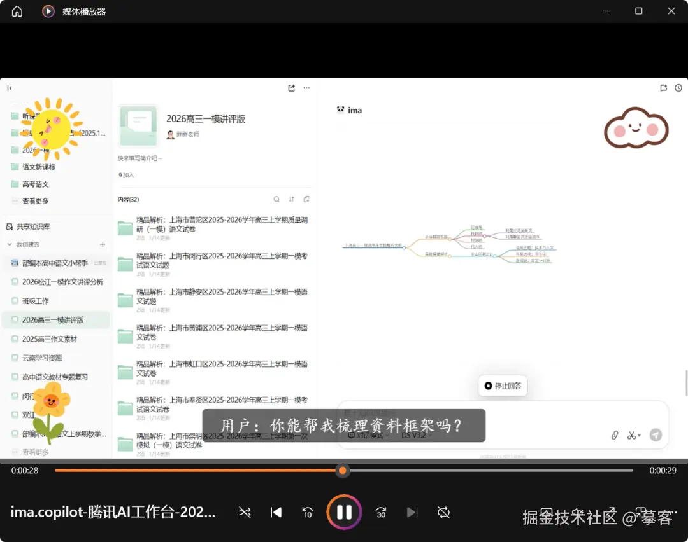Open the 黄浦区 一模语文试卷 folder
The width and height of the screenshot is (688, 542).
[x=213, y=336]
